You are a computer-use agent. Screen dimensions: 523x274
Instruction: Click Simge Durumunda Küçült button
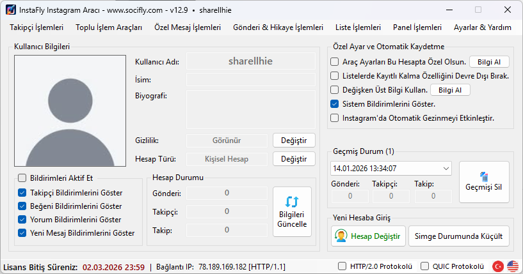(x=458, y=236)
